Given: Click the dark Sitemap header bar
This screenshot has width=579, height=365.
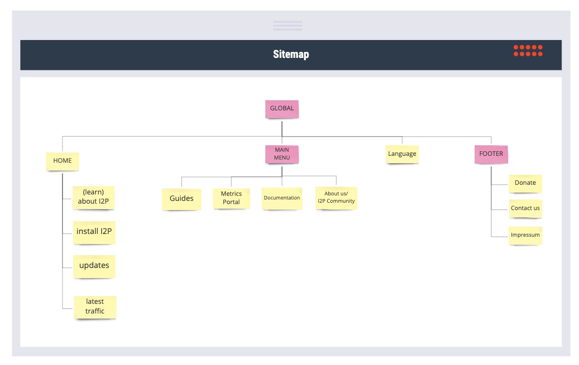Looking at the screenshot, I should (291, 55).
